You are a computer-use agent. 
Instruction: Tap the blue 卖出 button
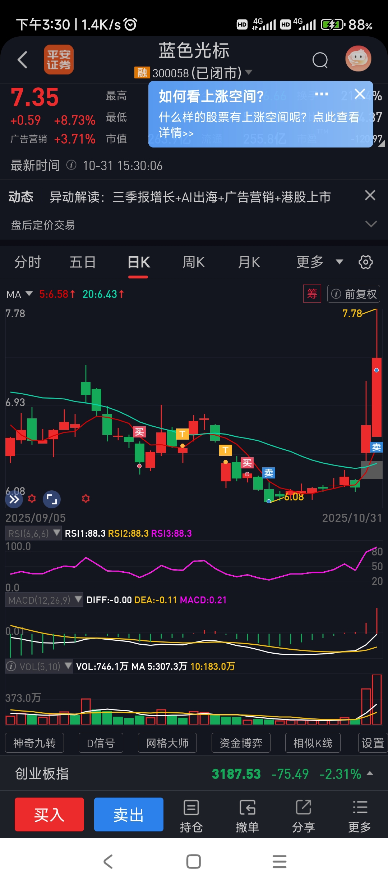[x=129, y=814]
